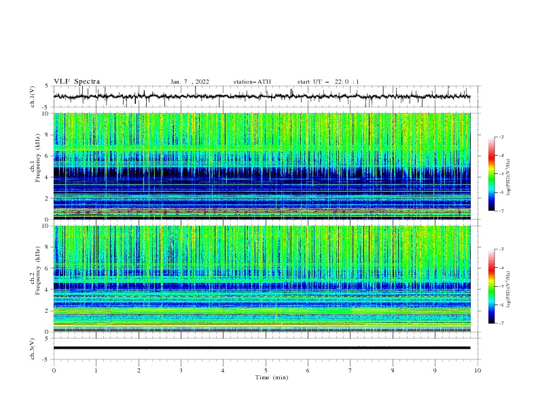Click the "Time (min)" axis title

[x=272, y=377]
